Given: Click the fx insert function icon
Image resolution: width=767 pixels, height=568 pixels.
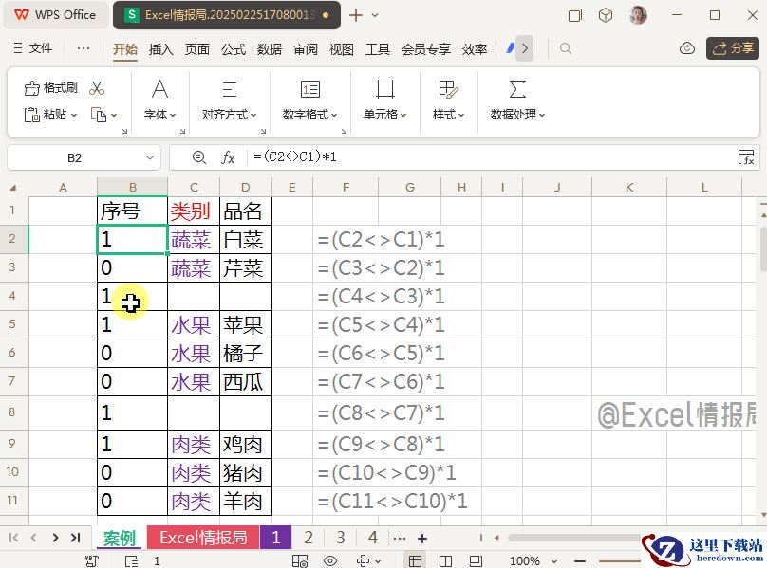Looking at the screenshot, I should [228, 157].
